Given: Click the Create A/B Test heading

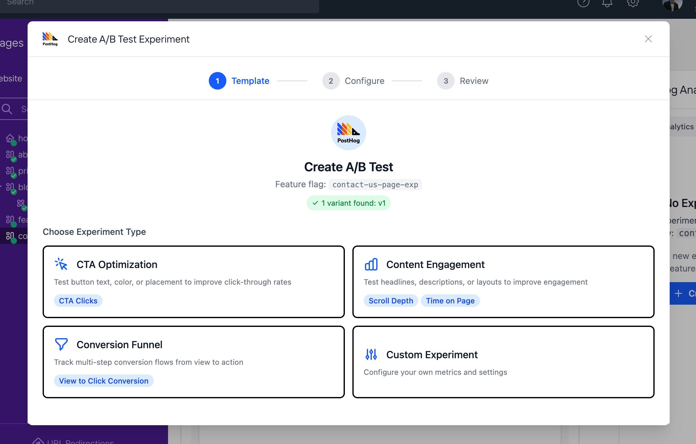Looking at the screenshot, I should click(x=348, y=167).
